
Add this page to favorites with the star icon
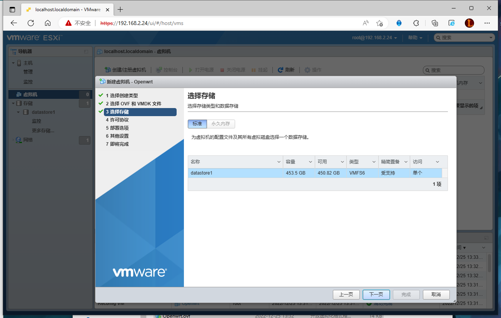(379, 23)
